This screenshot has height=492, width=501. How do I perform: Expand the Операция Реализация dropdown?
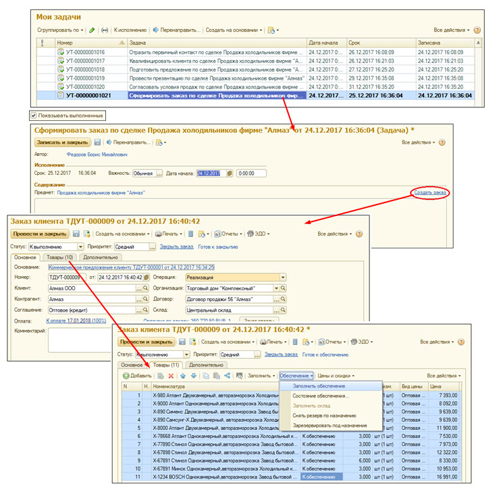click(x=283, y=277)
